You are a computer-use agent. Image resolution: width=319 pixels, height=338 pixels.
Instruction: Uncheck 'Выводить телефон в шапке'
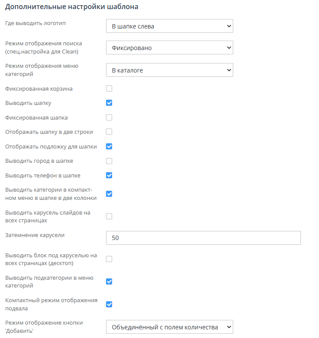(109, 175)
